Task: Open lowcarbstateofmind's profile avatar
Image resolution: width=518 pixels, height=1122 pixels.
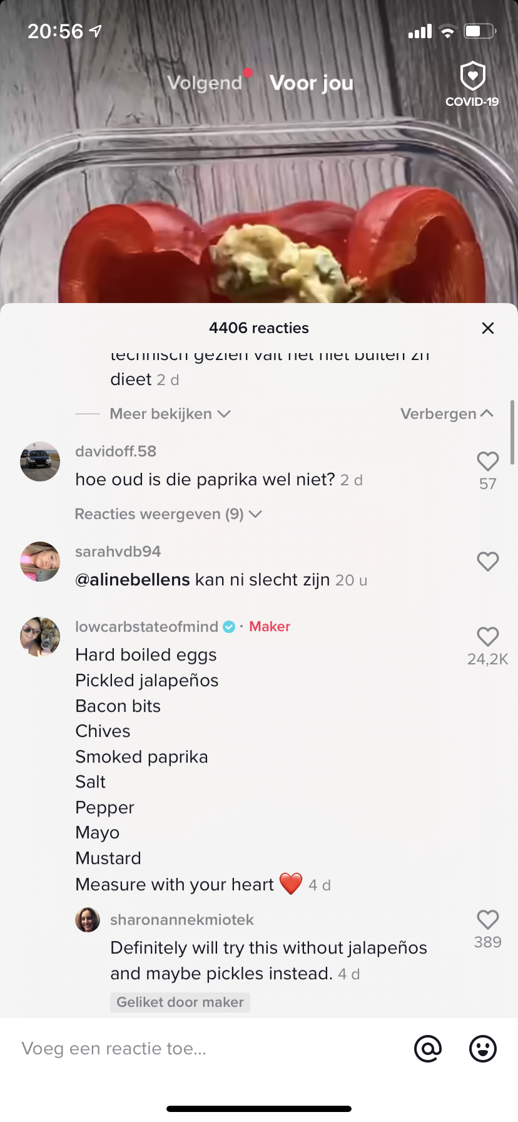Action: click(x=40, y=637)
